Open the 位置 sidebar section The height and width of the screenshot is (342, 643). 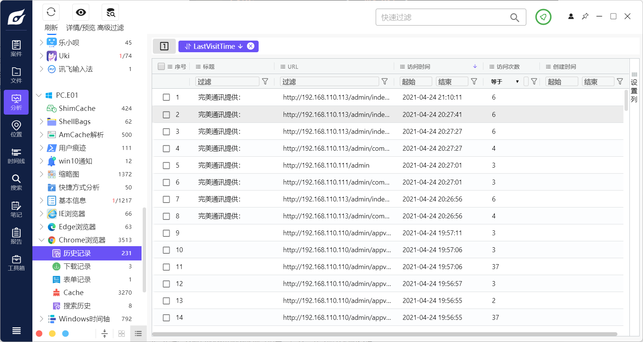click(x=16, y=129)
